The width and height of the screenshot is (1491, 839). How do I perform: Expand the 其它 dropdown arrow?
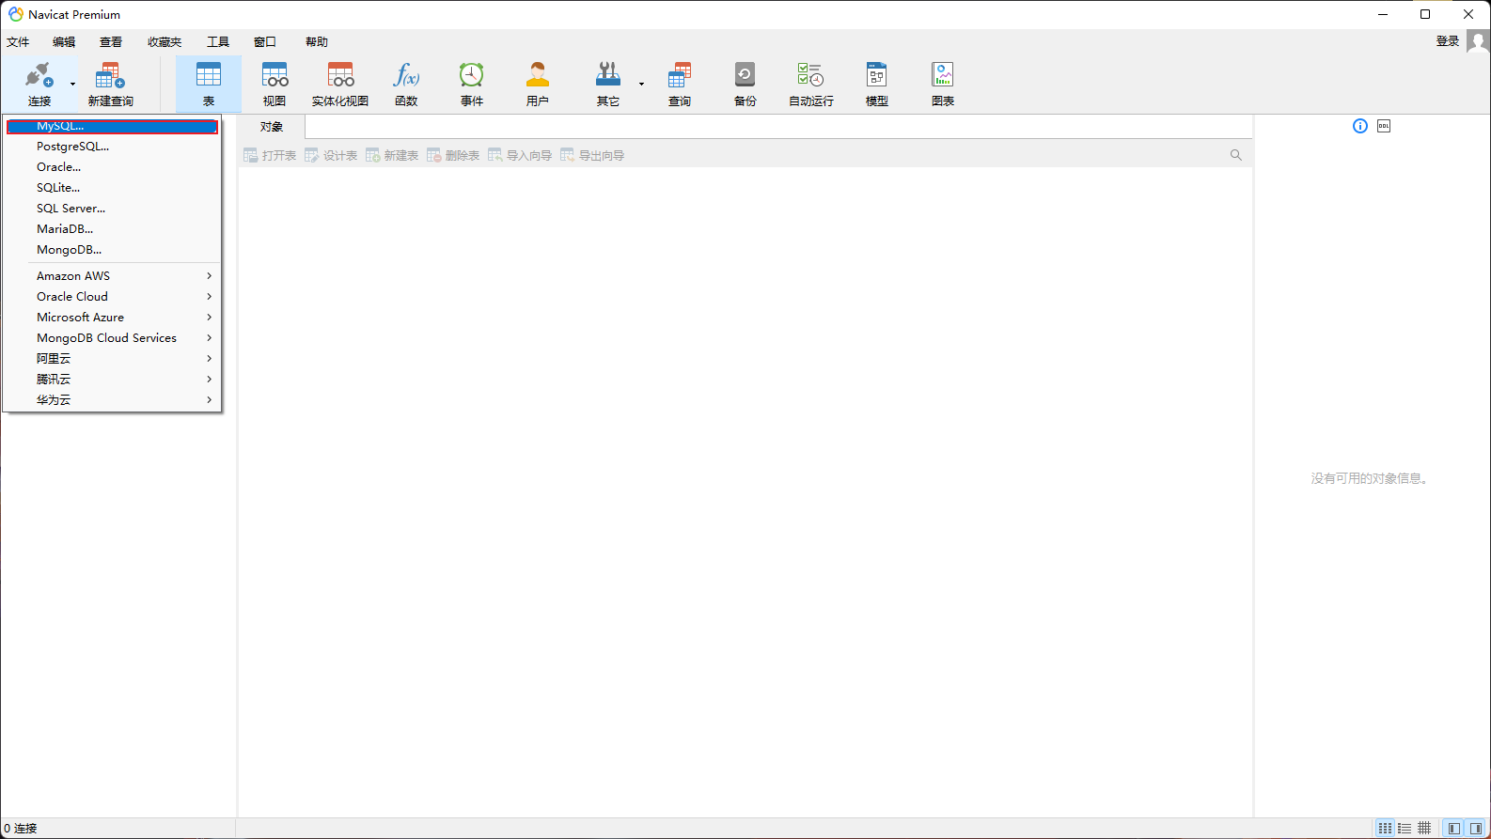click(641, 84)
